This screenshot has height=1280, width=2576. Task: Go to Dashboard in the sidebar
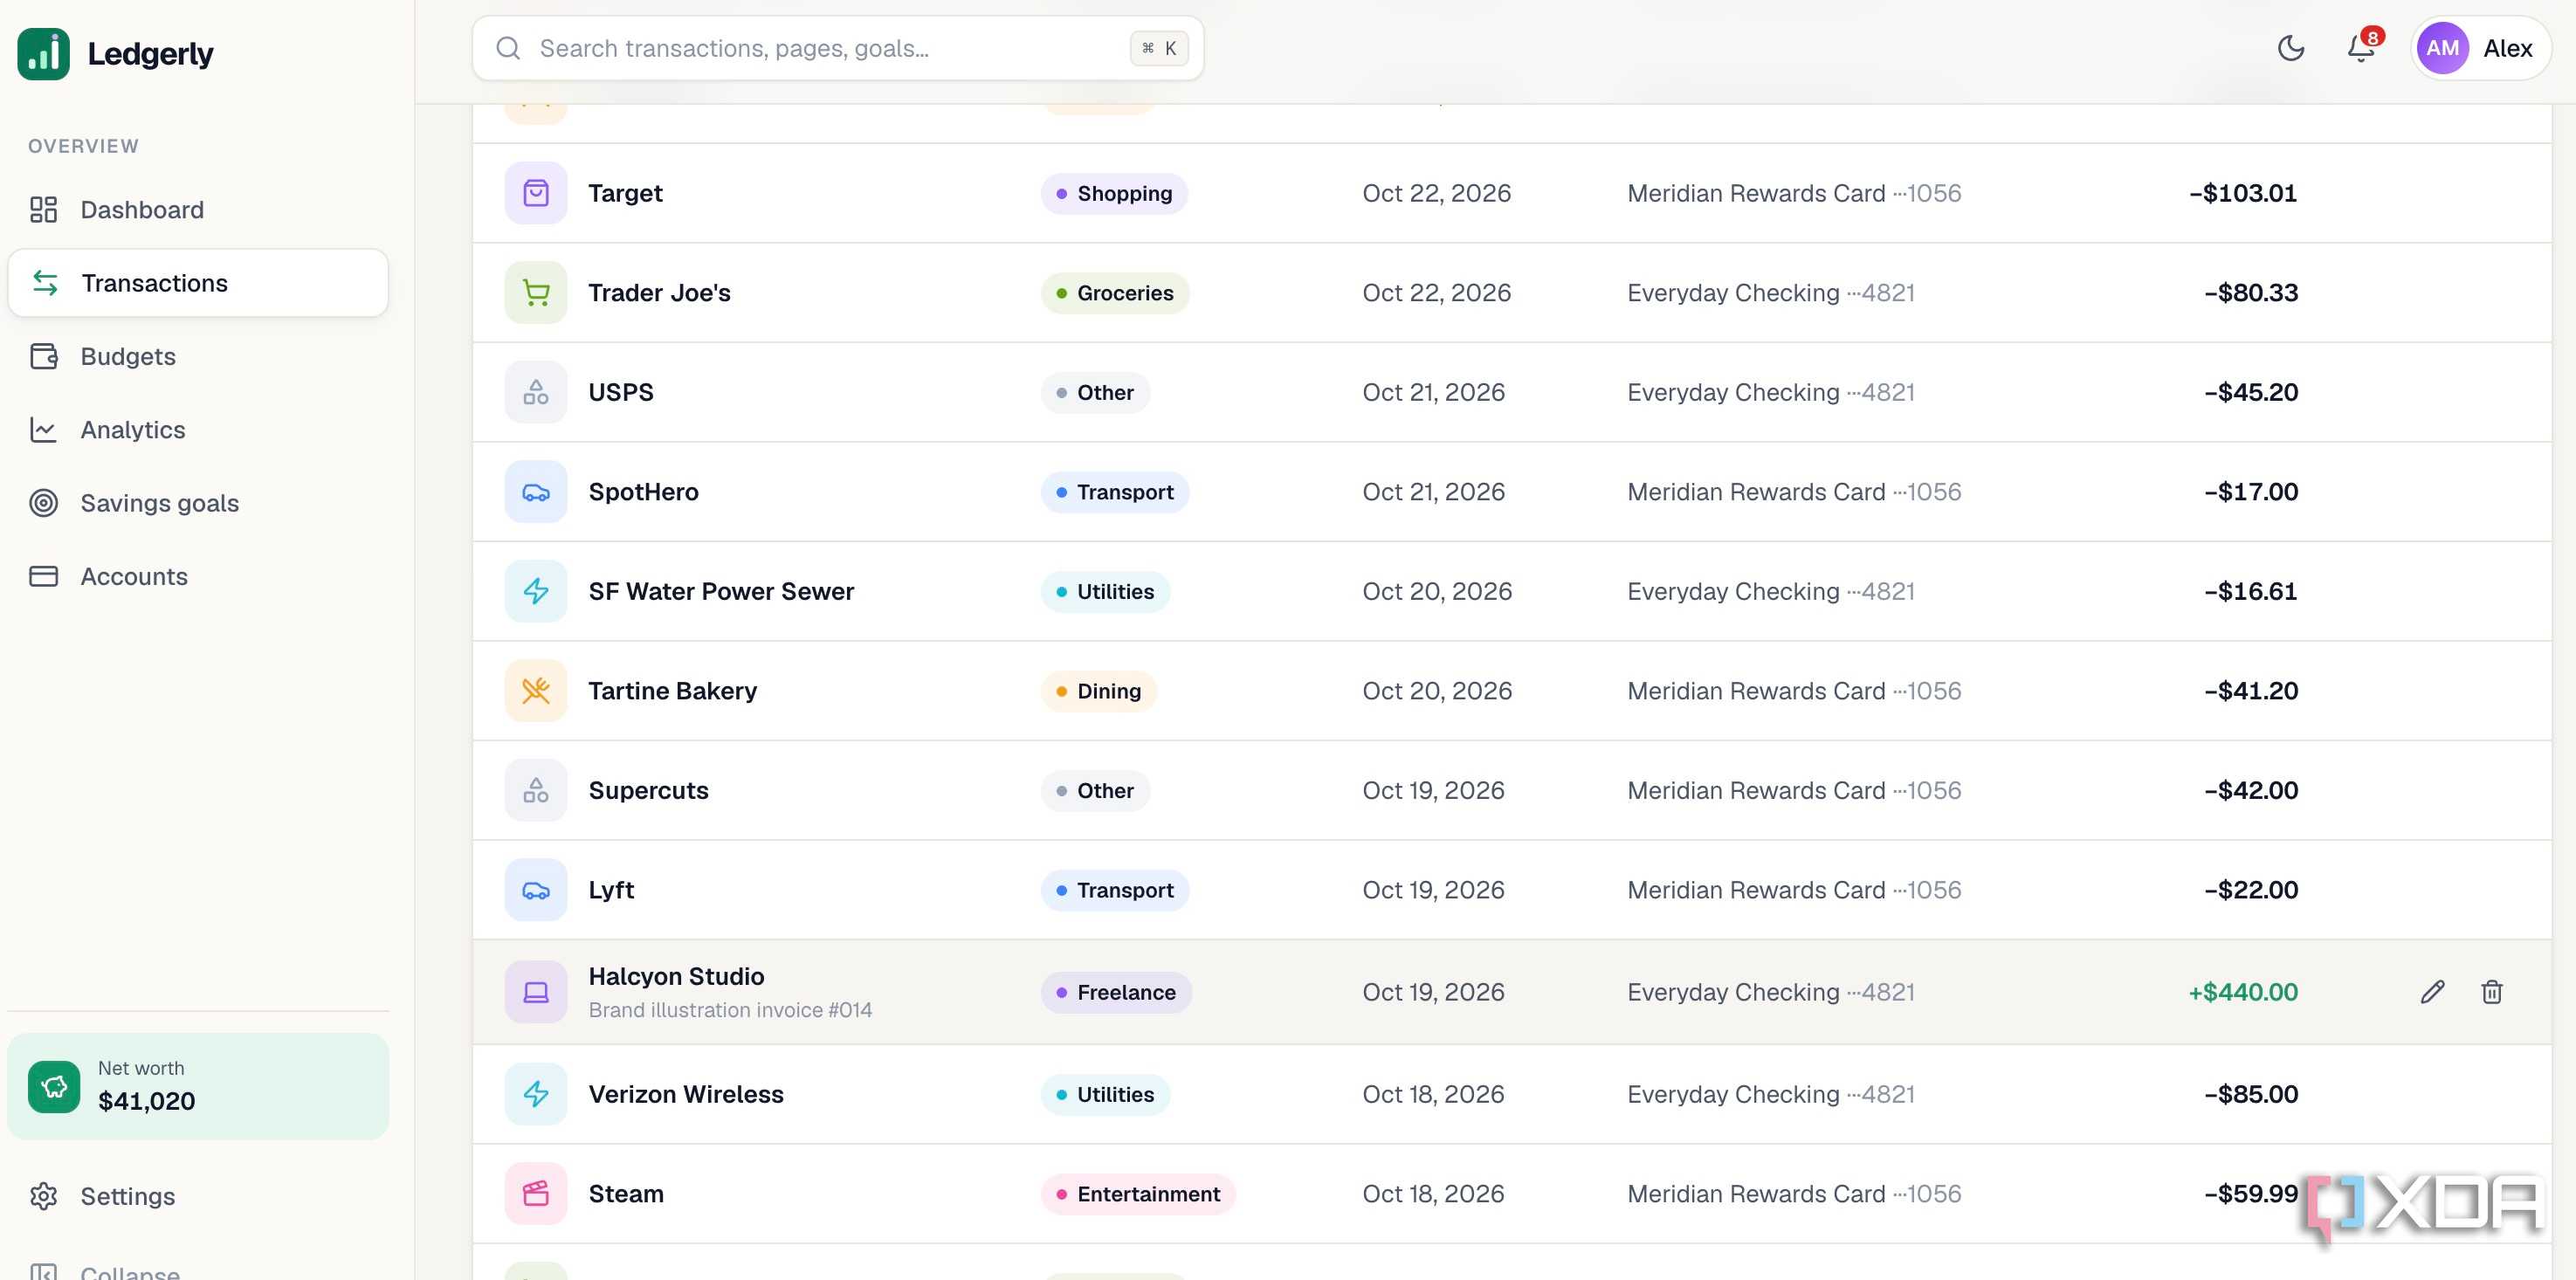198,210
